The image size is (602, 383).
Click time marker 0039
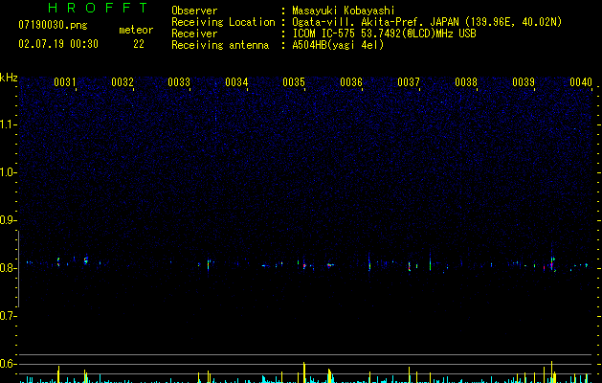[524, 81]
